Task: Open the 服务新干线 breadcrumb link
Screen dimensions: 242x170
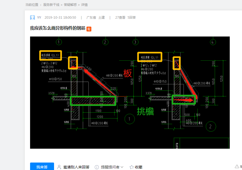Action: pyautogui.click(x=51, y=5)
